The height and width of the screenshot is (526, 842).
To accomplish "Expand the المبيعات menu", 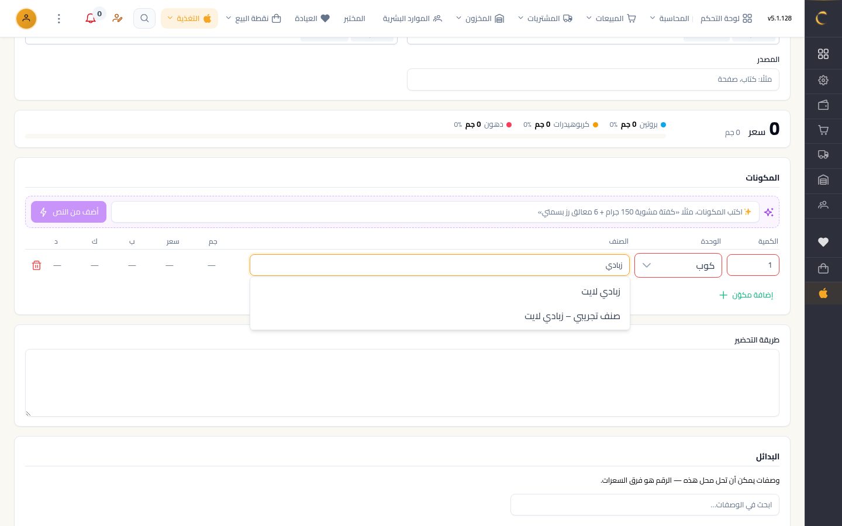I will point(611,19).
